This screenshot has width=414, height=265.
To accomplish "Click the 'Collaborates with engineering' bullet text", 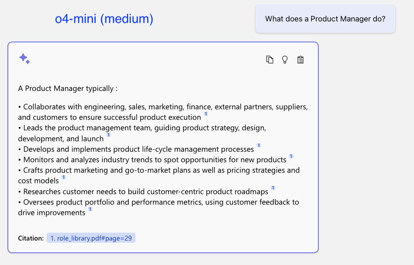I will point(163,112).
